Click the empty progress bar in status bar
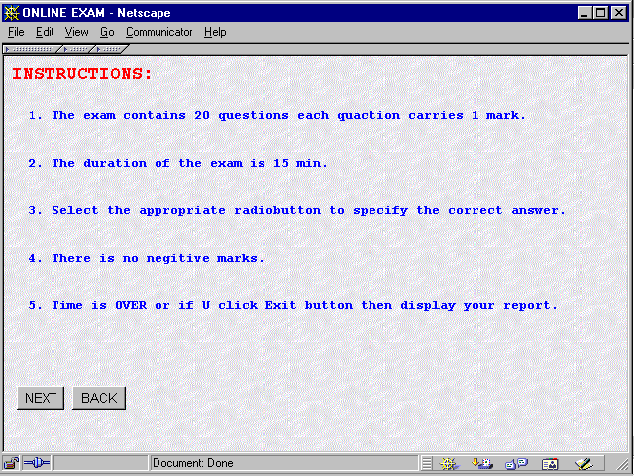This screenshot has height=476, width=634. coord(101,463)
